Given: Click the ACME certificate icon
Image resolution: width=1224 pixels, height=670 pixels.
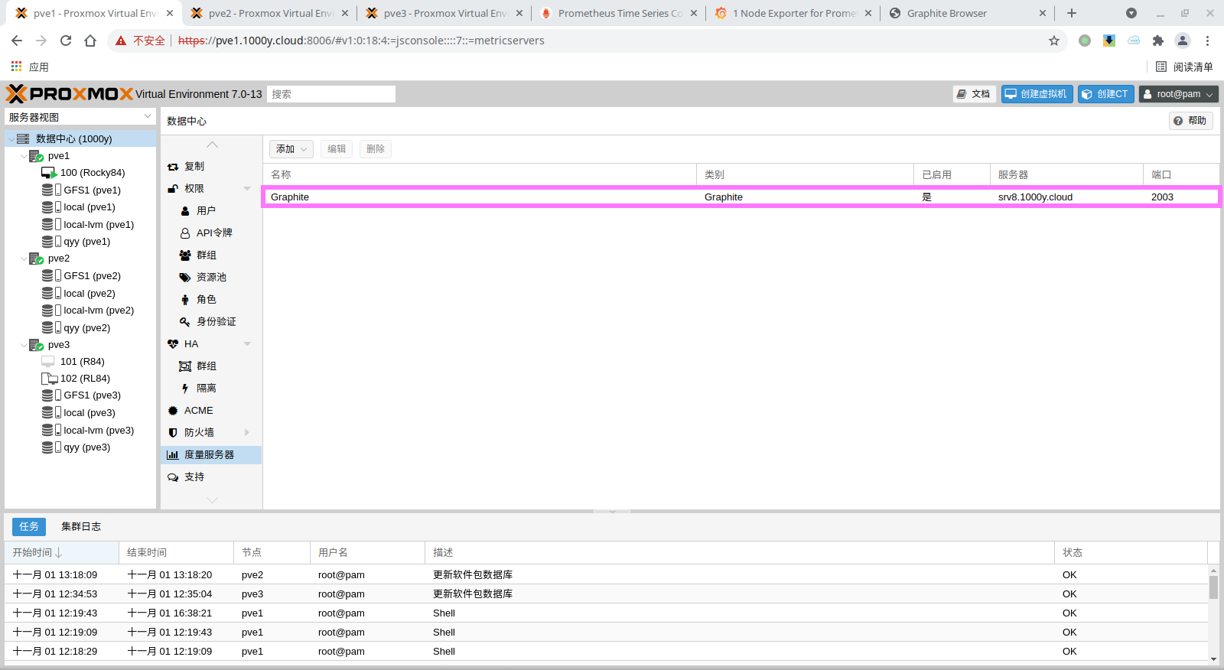Looking at the screenshot, I should pyautogui.click(x=173, y=411).
